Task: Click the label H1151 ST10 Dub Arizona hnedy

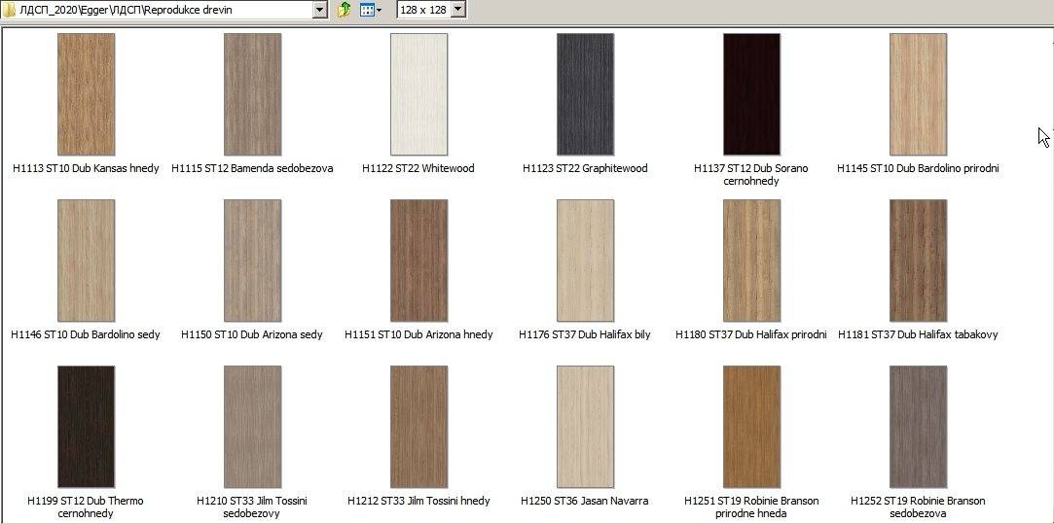Action: [x=418, y=334]
